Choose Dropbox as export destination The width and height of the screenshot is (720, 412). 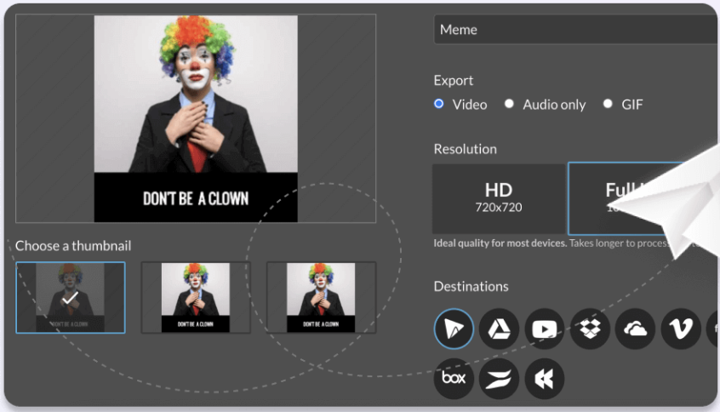[590, 329]
